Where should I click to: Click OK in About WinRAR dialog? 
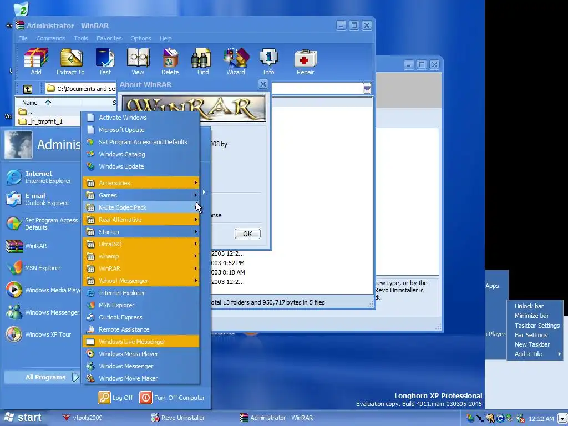click(x=247, y=234)
